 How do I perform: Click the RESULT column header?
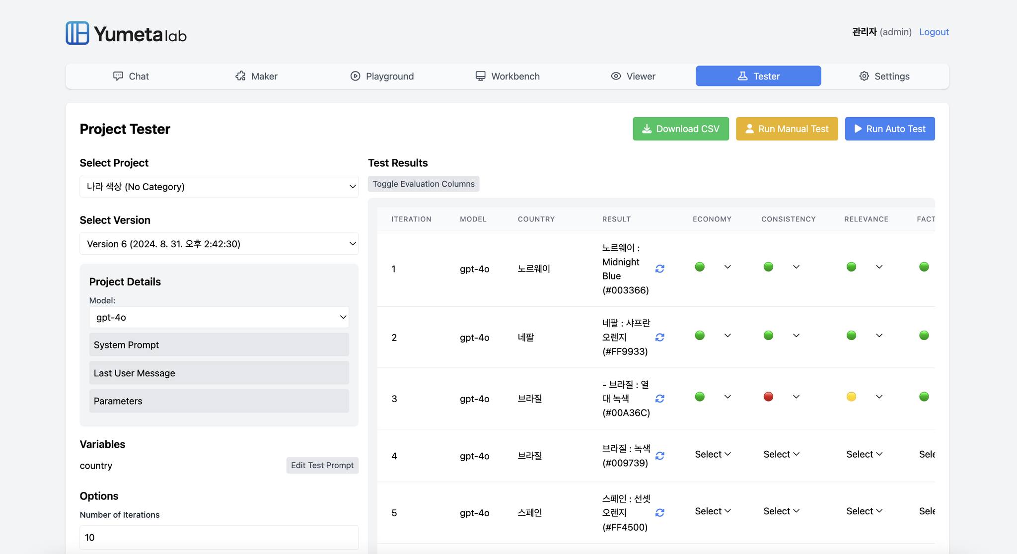tap(616, 219)
